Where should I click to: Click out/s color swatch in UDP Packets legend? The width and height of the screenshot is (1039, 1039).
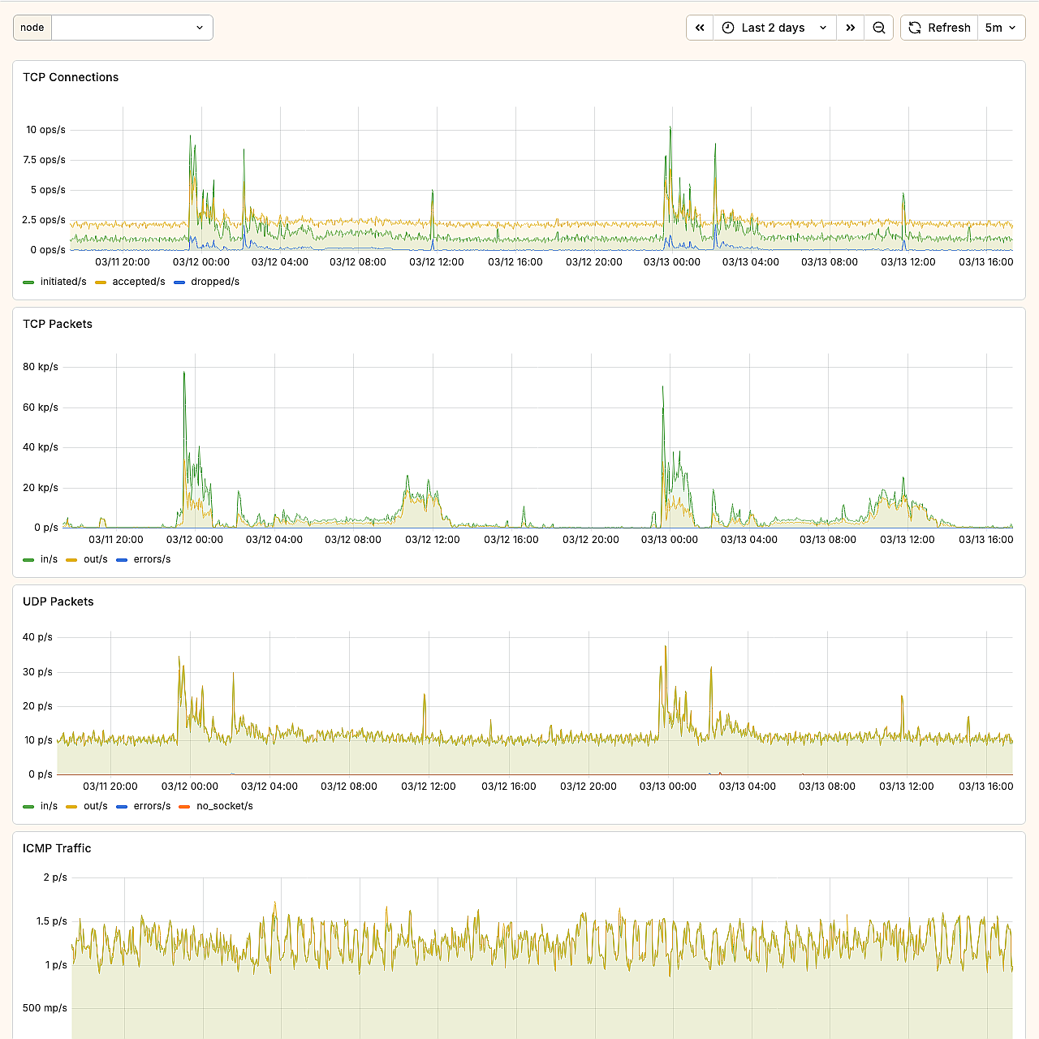point(71,806)
